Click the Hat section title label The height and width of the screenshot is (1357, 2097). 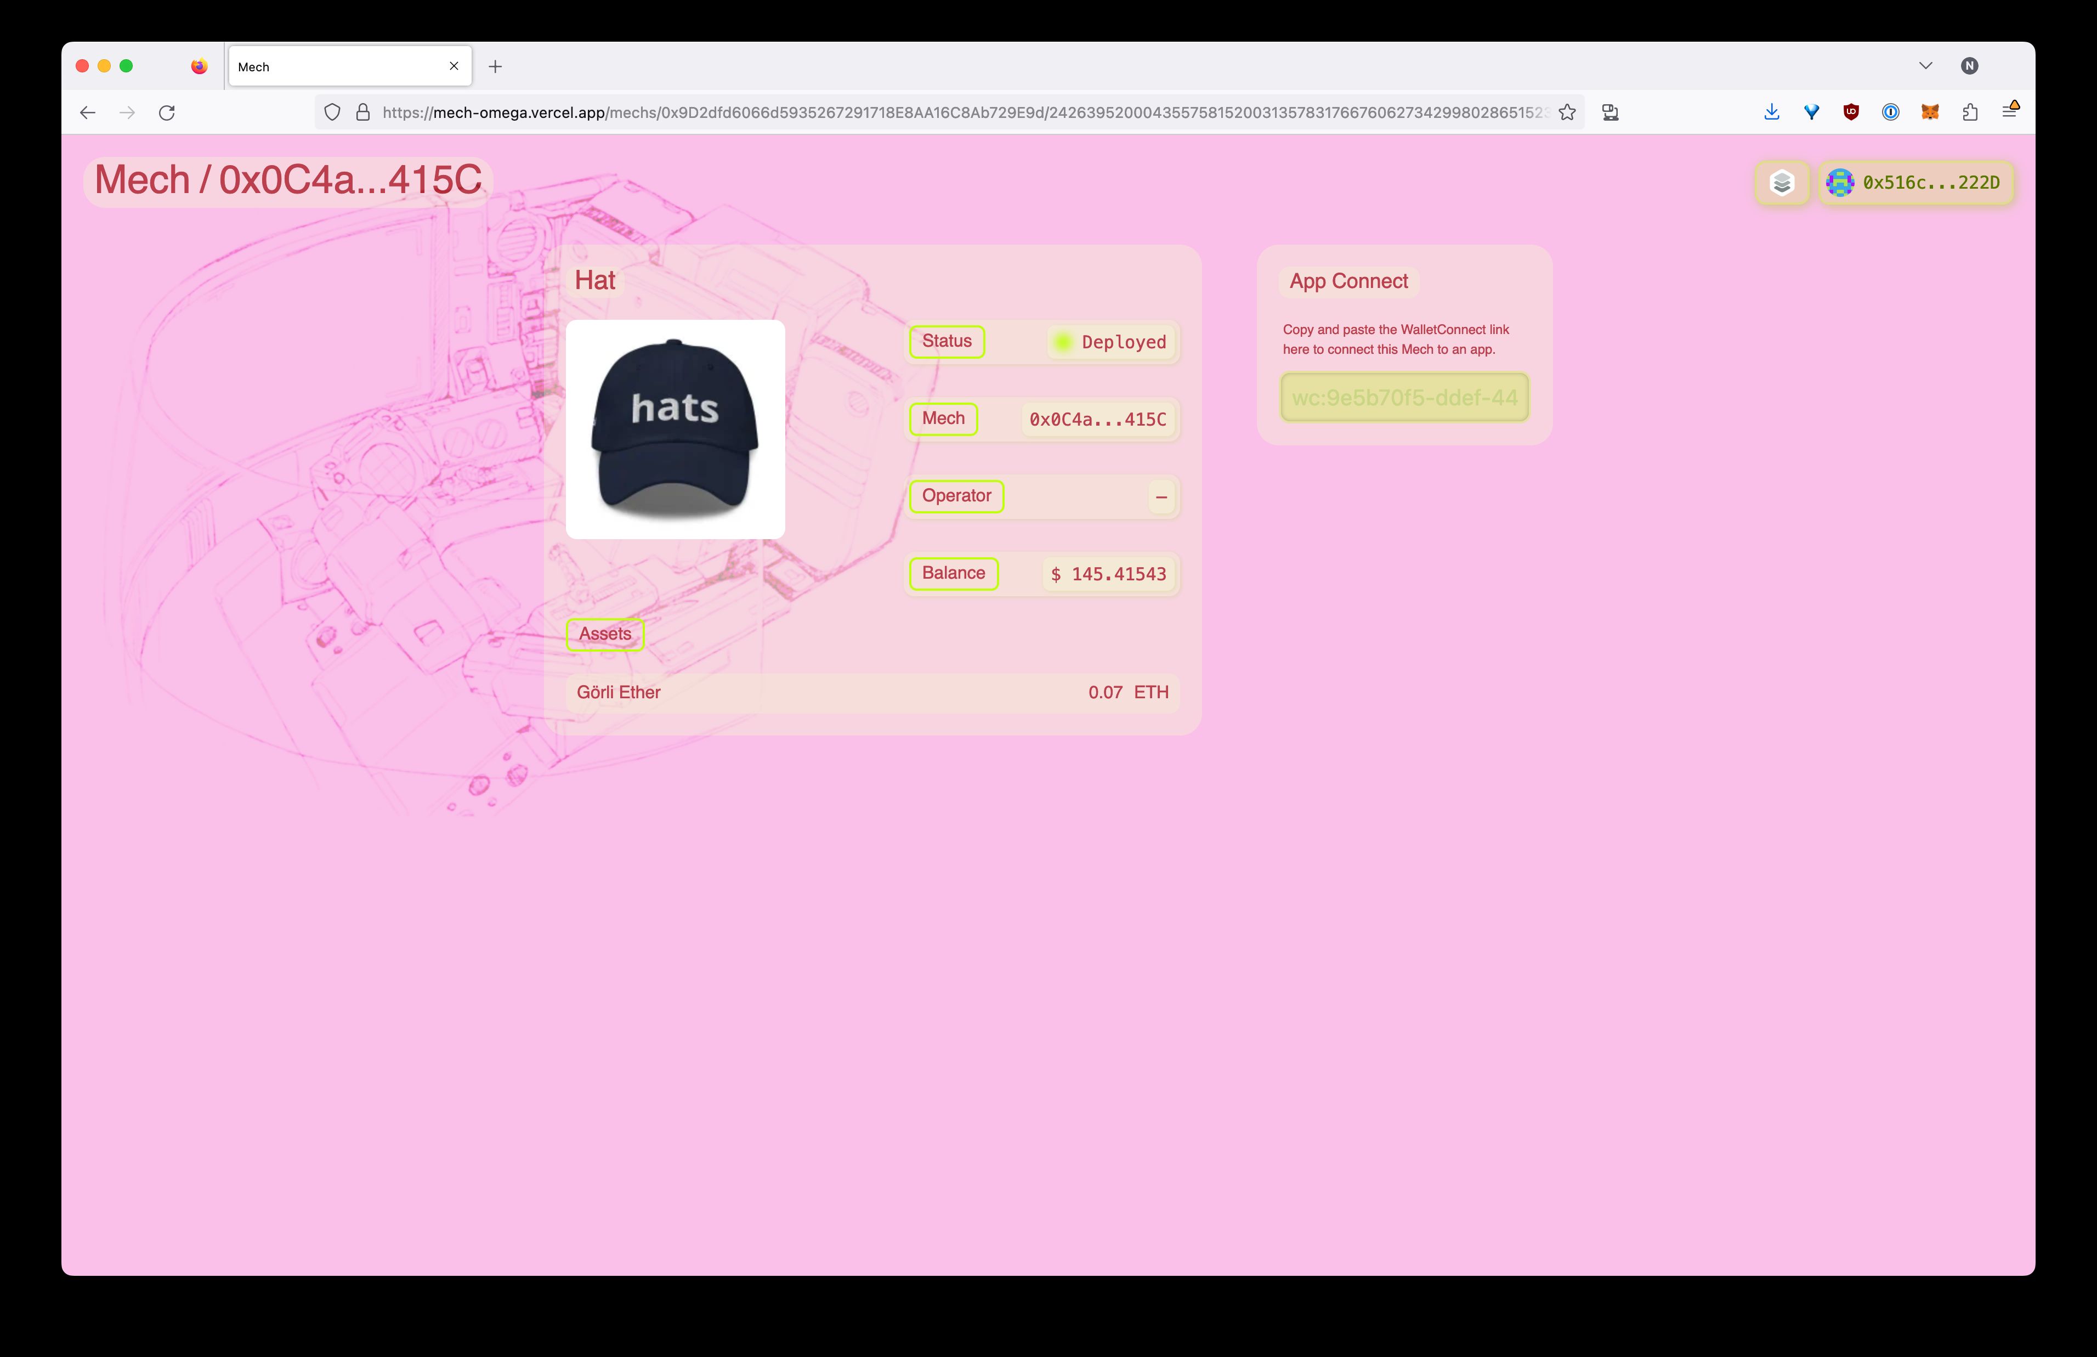(x=594, y=280)
